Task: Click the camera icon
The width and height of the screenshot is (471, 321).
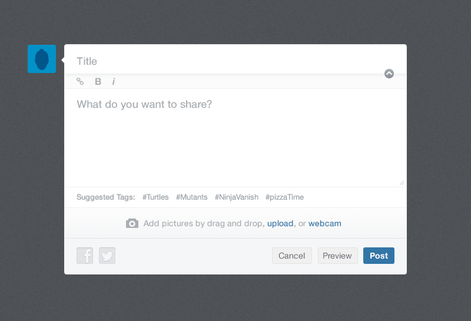Action: [132, 223]
